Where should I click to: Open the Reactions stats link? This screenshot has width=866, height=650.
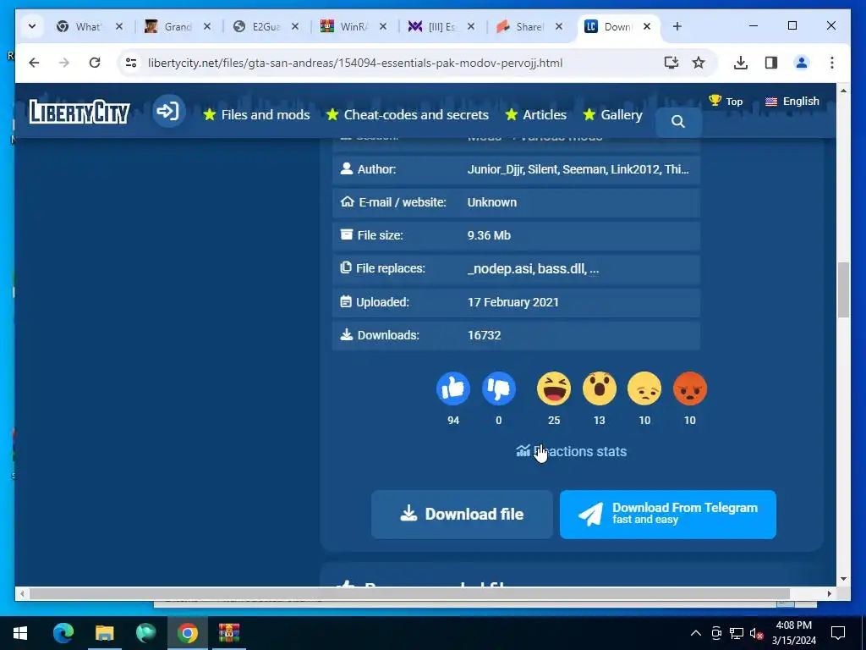tap(571, 452)
